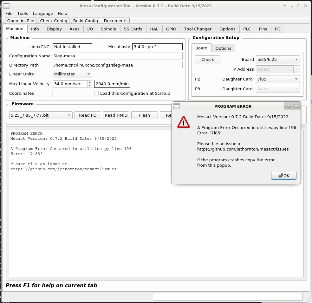Click 'utilities.py line 196' text in output log
This screenshot has height=303, width=312.
106,149
